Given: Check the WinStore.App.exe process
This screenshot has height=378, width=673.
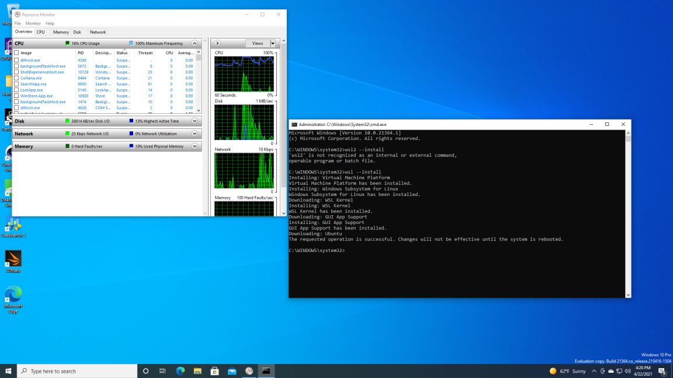Looking at the screenshot, I should click(x=16, y=96).
